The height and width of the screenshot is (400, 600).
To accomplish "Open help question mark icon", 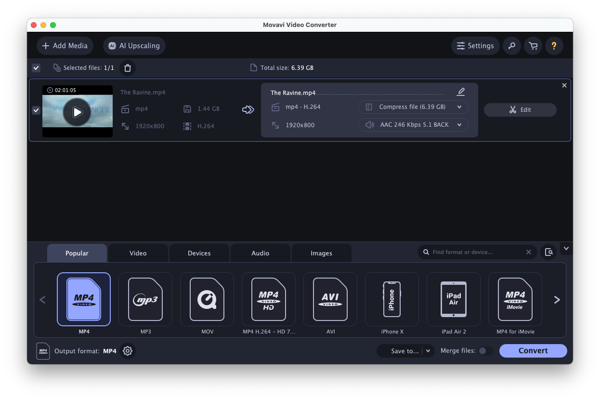I will coord(554,46).
